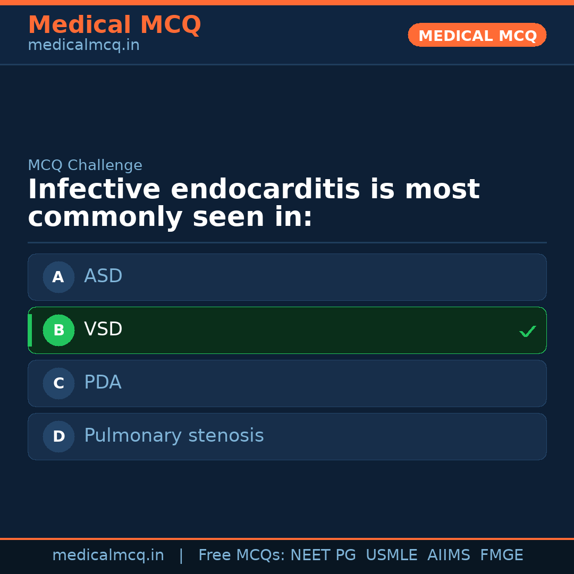Image resolution: width=574 pixels, height=574 pixels.
Task: Click the orange MEDICAL MCQ badge
Action: 477,35
